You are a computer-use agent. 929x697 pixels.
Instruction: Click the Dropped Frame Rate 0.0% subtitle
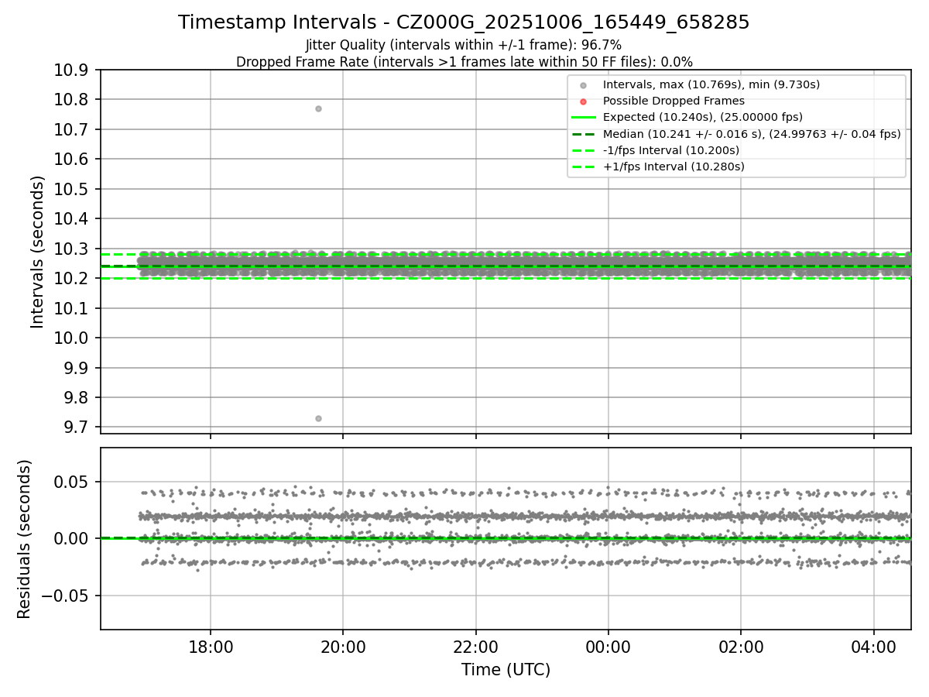(464, 61)
